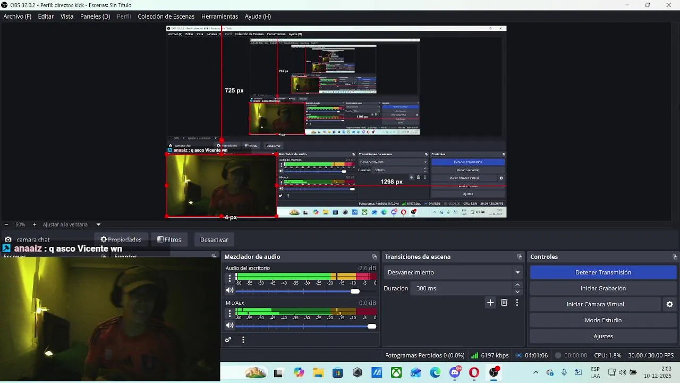Pop out the Mezclador de audio dock
This screenshot has height=383, width=680.
tap(374, 257)
